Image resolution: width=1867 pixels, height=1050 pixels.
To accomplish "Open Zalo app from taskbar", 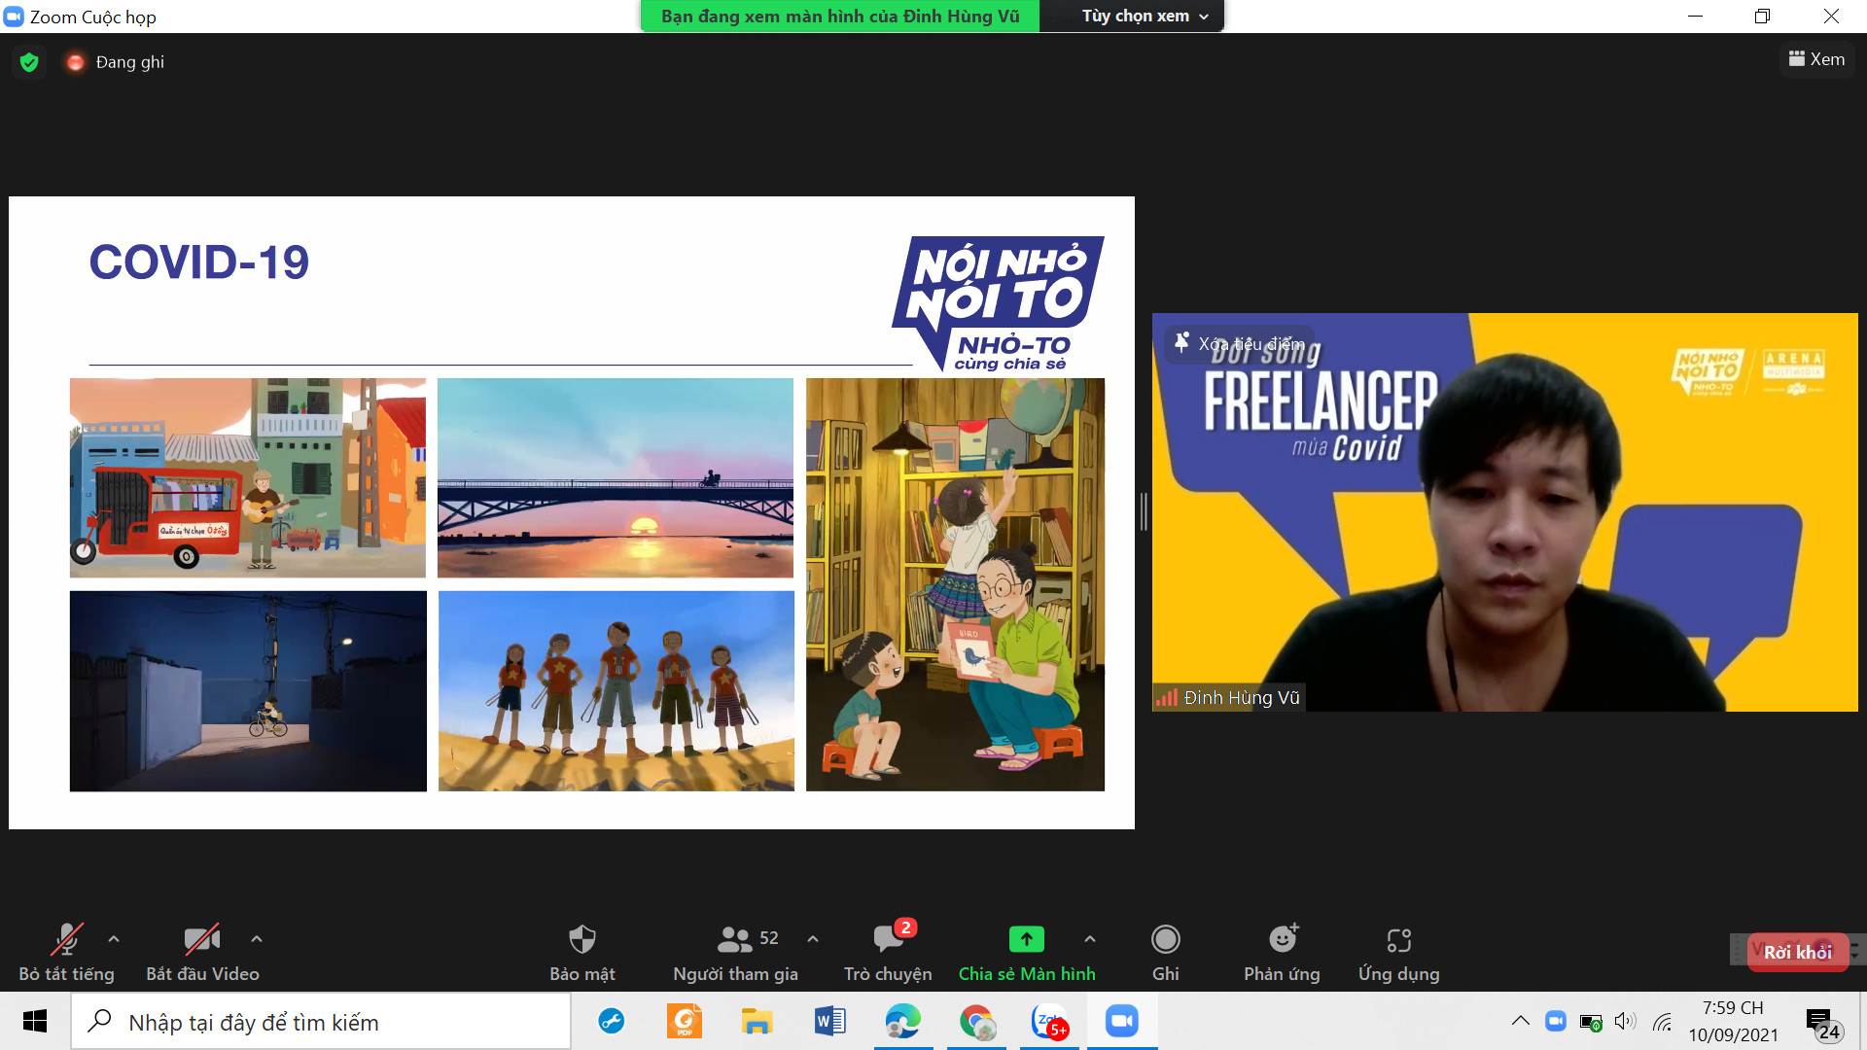I will 1049,1021.
